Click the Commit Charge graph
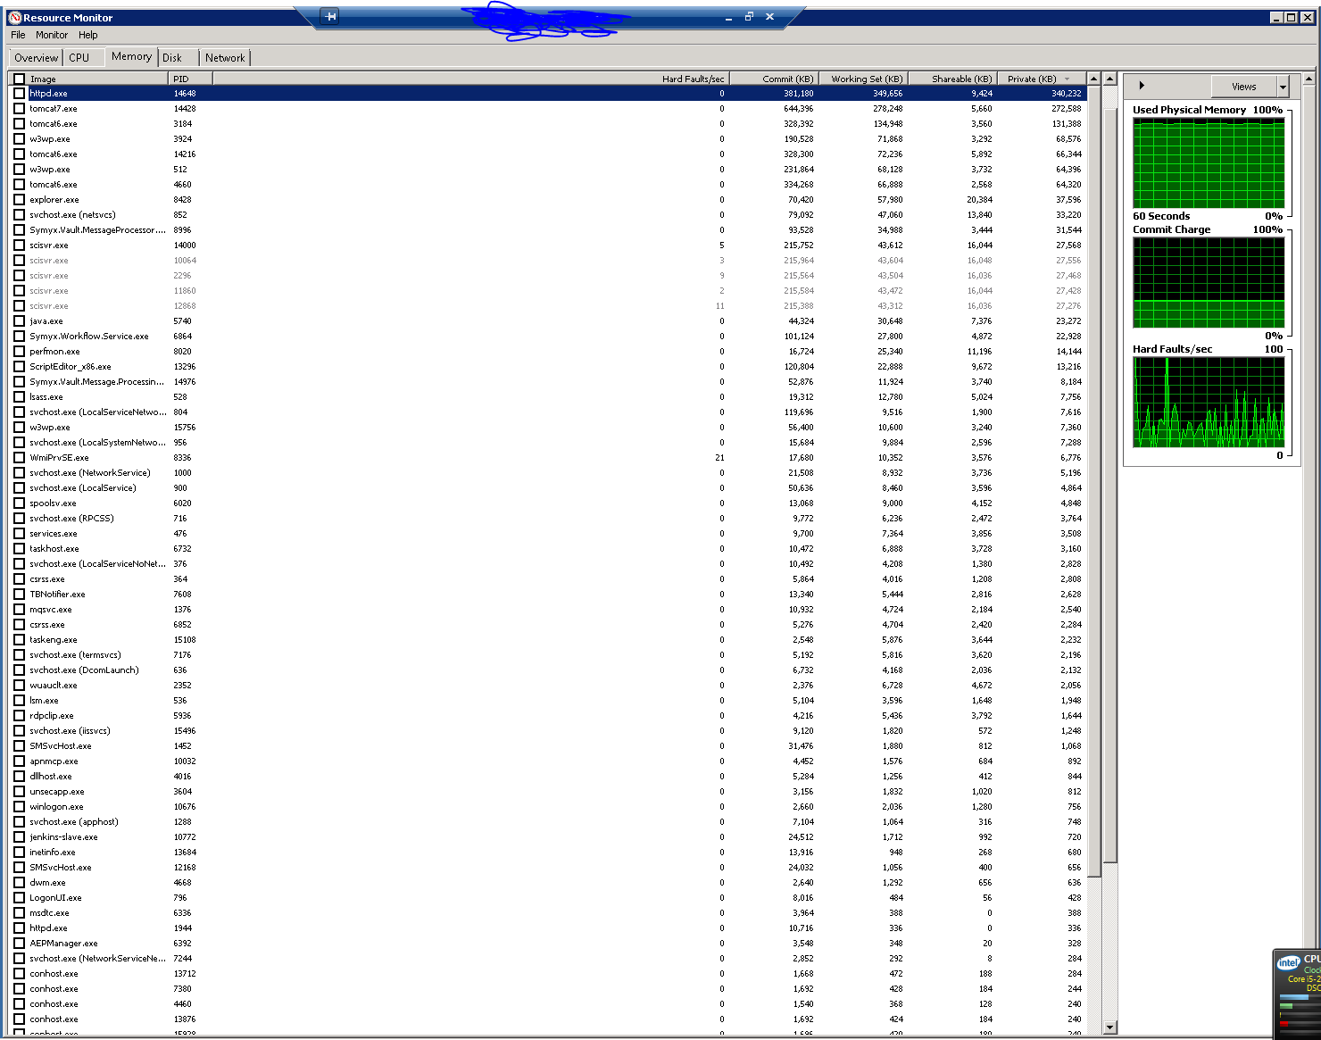The image size is (1321, 1040). pyautogui.click(x=1209, y=282)
